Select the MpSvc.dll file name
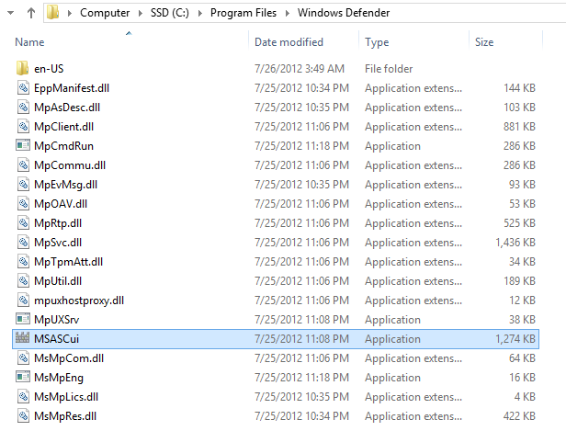The height and width of the screenshot is (431, 566). pos(58,243)
